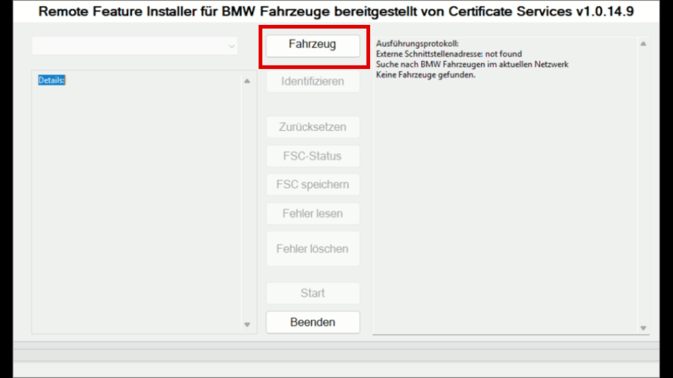This screenshot has height=378, width=673.
Task: Select the Fehler lesen button
Action: pyautogui.click(x=312, y=213)
